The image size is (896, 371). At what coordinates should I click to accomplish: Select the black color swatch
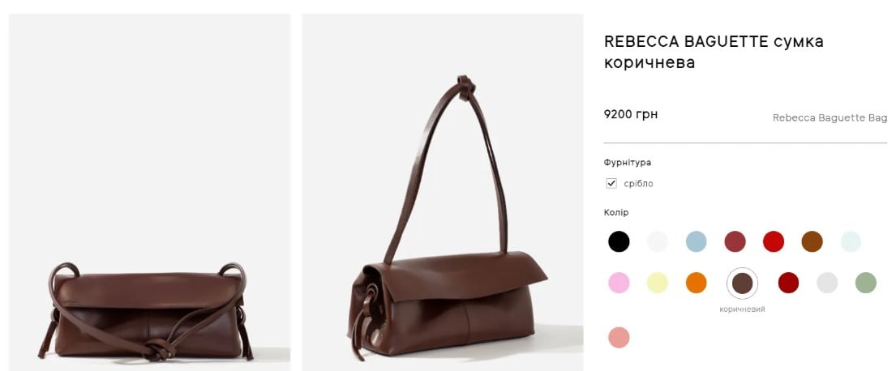pyautogui.click(x=619, y=241)
